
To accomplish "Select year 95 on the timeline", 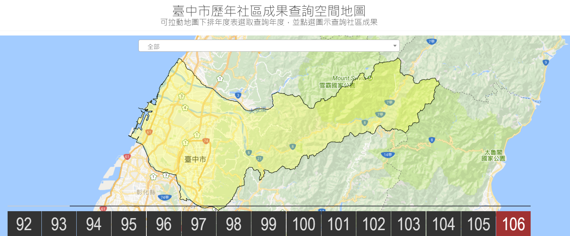I will click(x=129, y=224).
